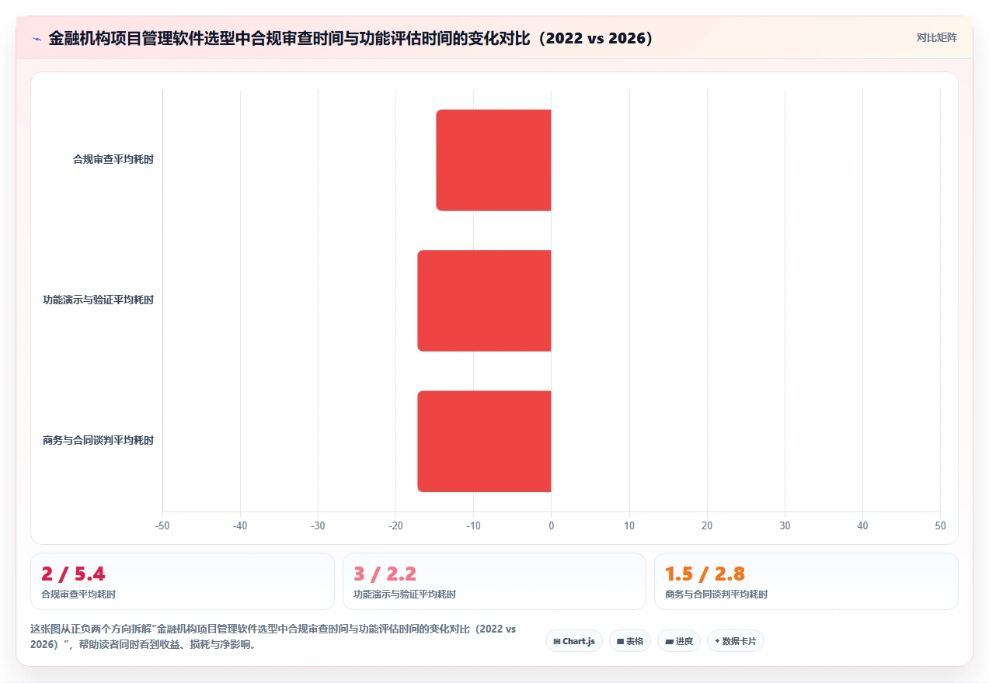This screenshot has height=683, width=989.
Task: Click the x-axis tick 0
Action: pos(552,526)
